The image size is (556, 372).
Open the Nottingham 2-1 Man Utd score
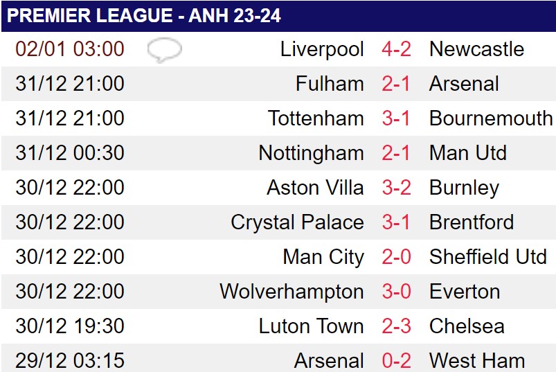click(x=396, y=153)
